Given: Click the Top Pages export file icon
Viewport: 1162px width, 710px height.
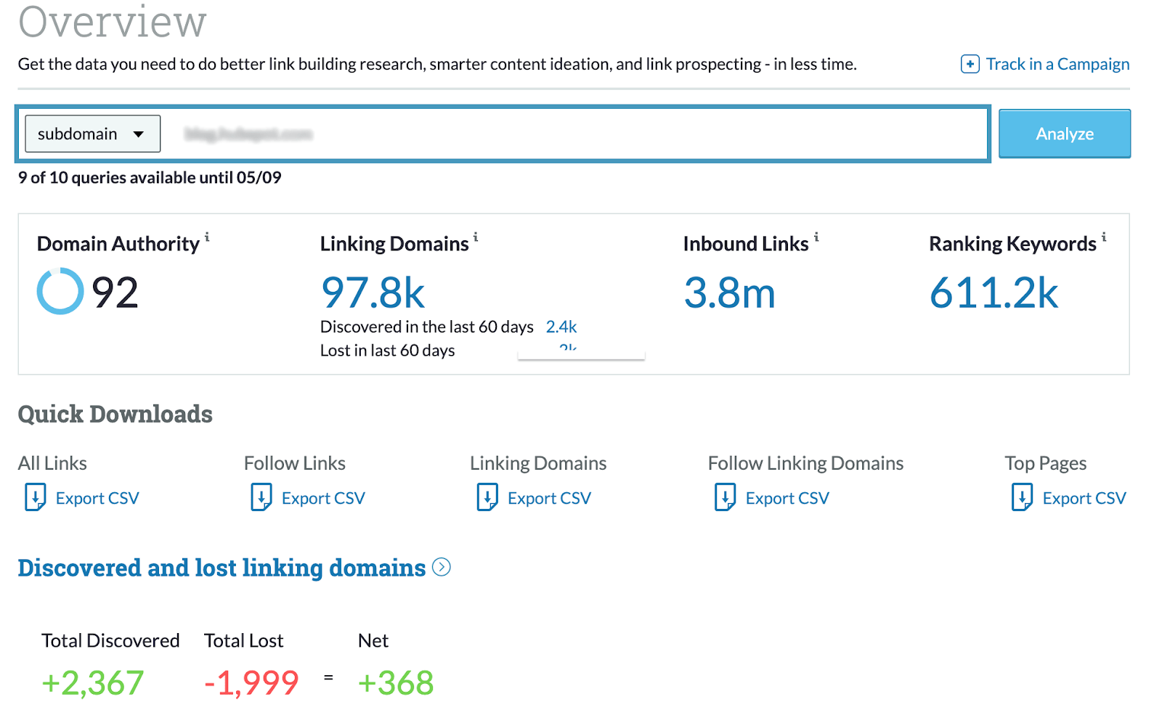Looking at the screenshot, I should click(x=1023, y=498).
